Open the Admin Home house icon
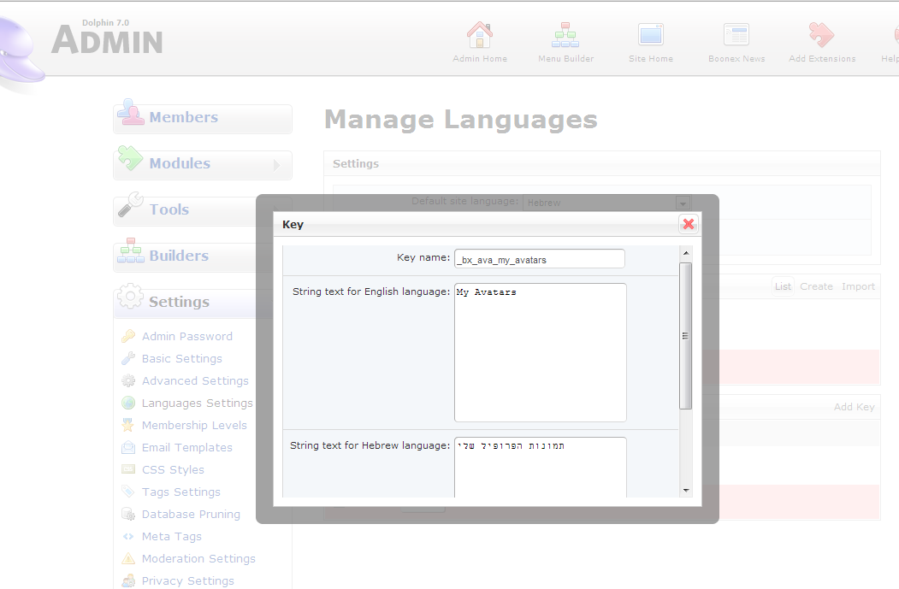 point(479,36)
